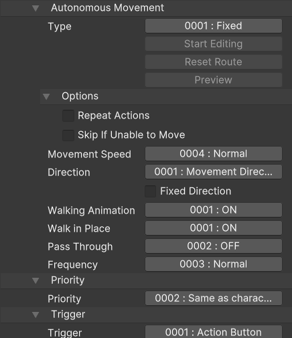
Task: Select the Movement Speed label
Action: [x=89, y=155]
